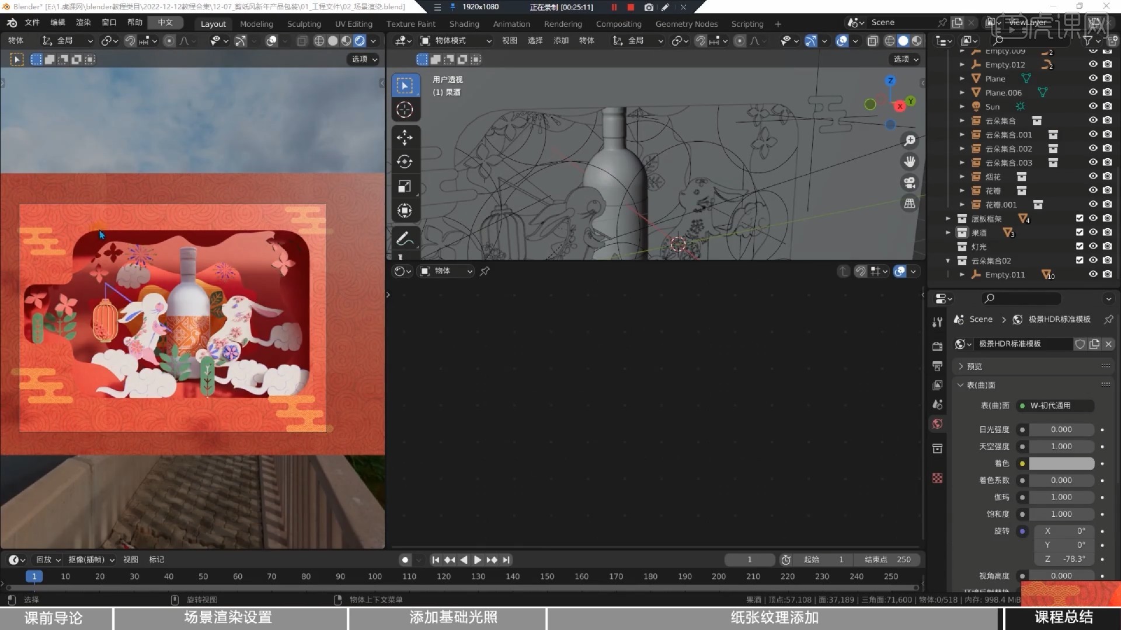1121x630 pixels.
Task: Jump to the first frame
Action: click(436, 560)
